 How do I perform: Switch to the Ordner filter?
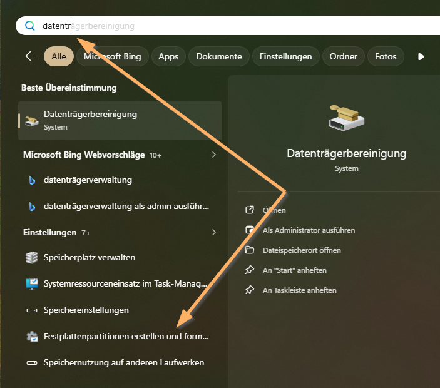343,56
